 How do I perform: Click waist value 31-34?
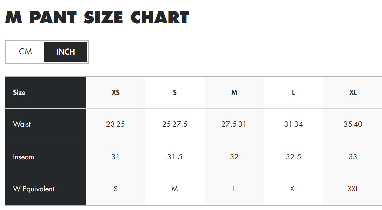tap(293, 124)
